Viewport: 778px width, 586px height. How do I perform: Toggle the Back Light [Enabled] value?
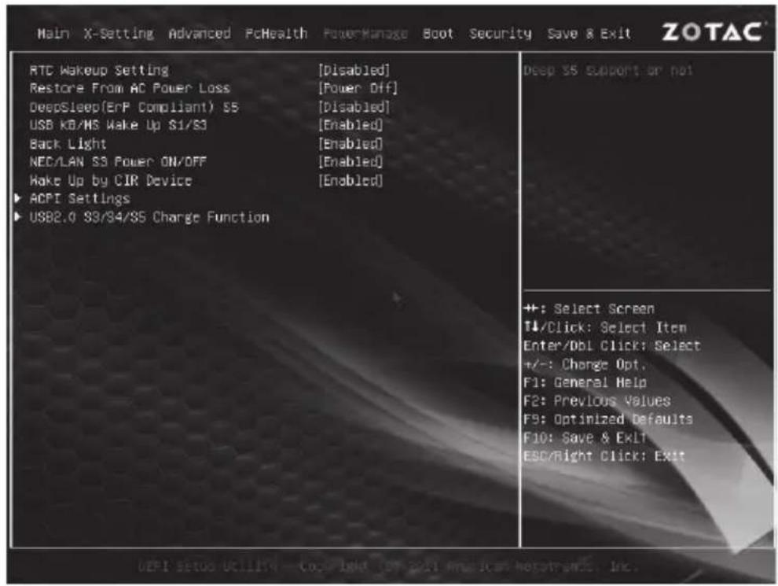click(350, 143)
